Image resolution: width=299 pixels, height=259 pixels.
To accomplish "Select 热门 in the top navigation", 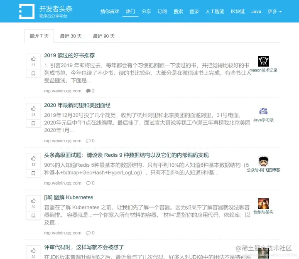I will click(x=130, y=12).
